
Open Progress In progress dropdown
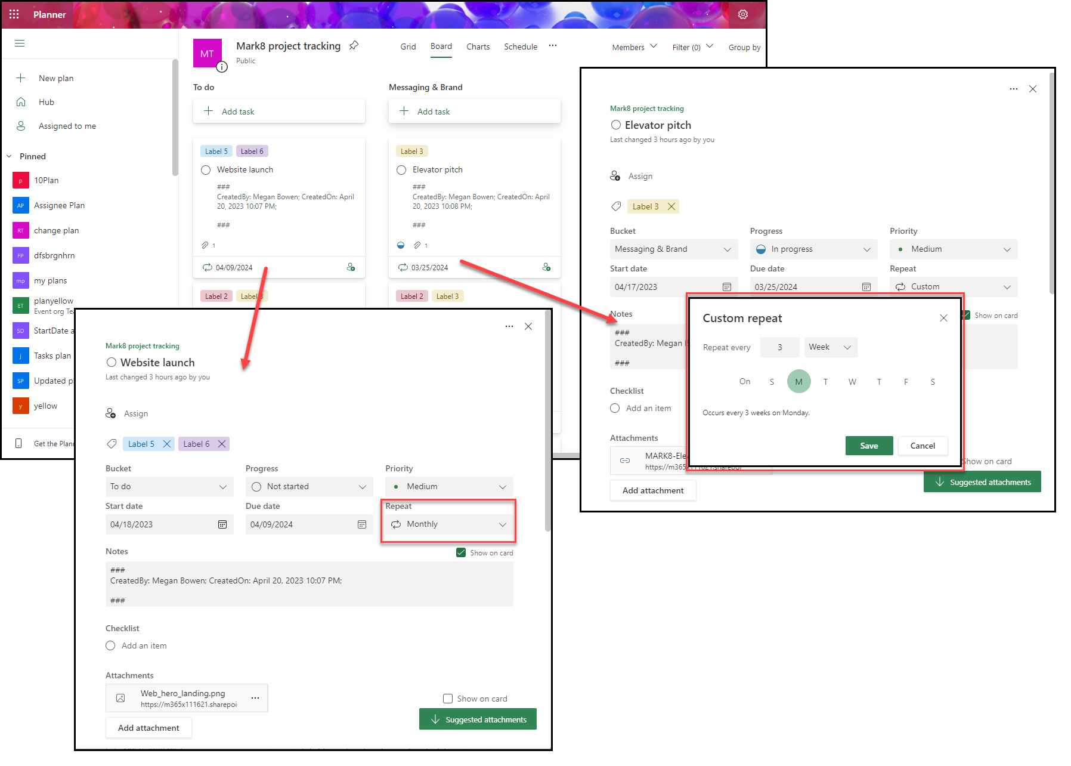tap(813, 249)
